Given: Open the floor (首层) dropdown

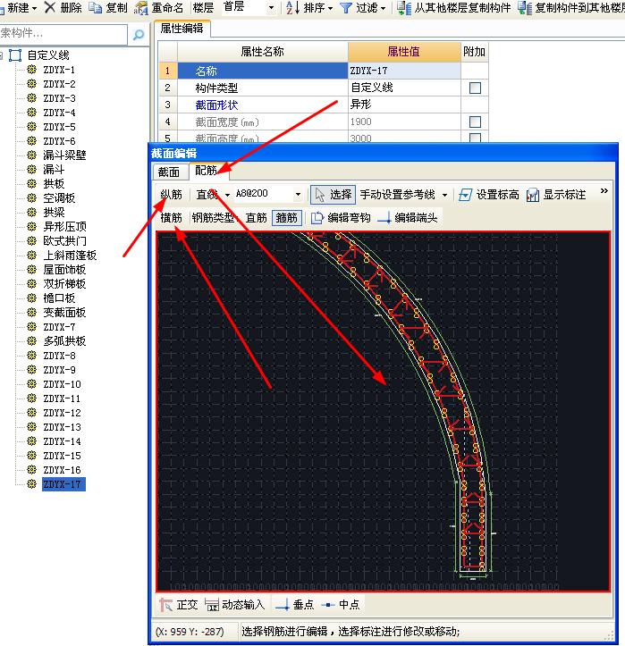Looking at the screenshot, I should 271,8.
